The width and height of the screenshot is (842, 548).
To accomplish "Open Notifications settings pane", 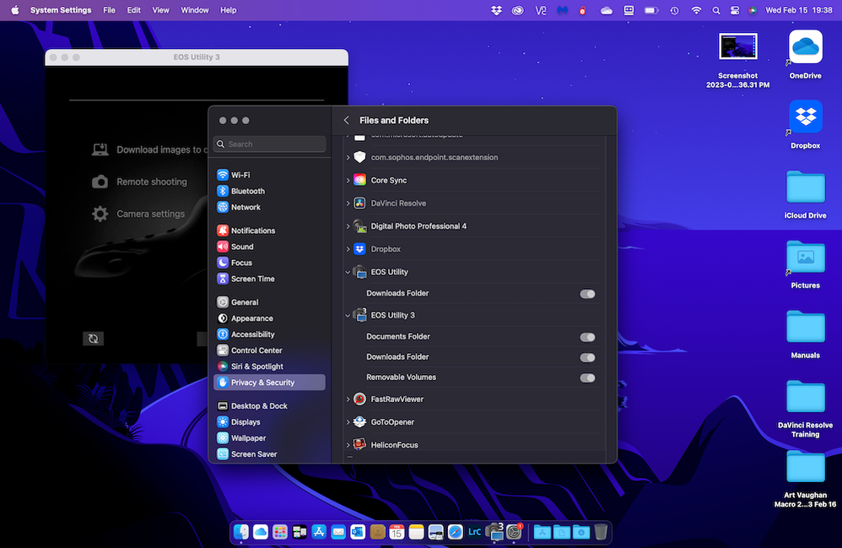I will tap(252, 231).
